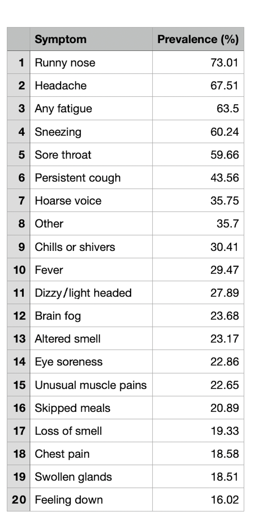
Task: Select row number 8 header
Action: click(19, 223)
